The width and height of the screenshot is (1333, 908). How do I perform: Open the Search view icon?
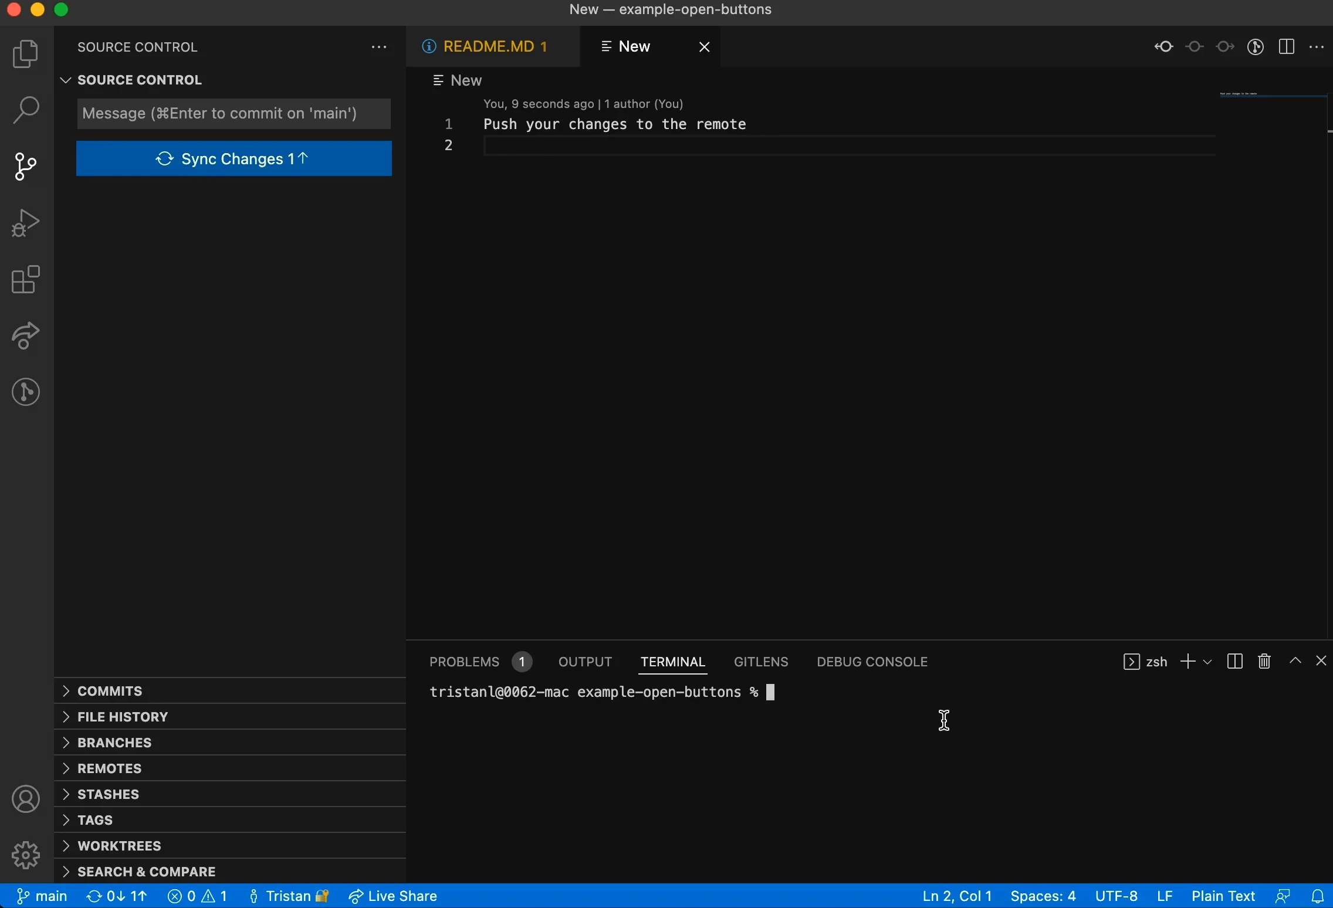coord(26,110)
